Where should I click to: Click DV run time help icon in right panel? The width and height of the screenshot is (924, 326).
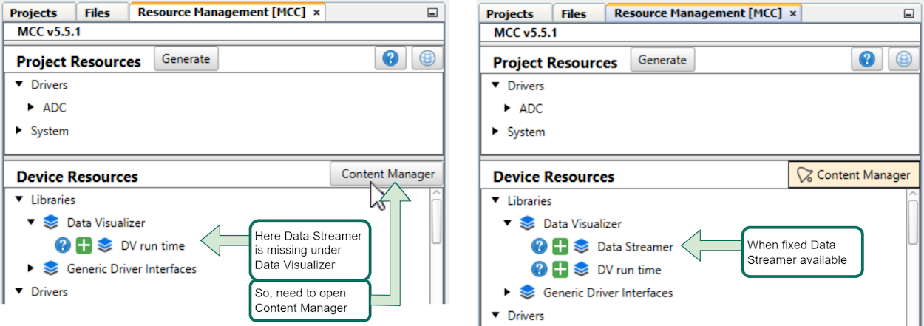point(540,270)
